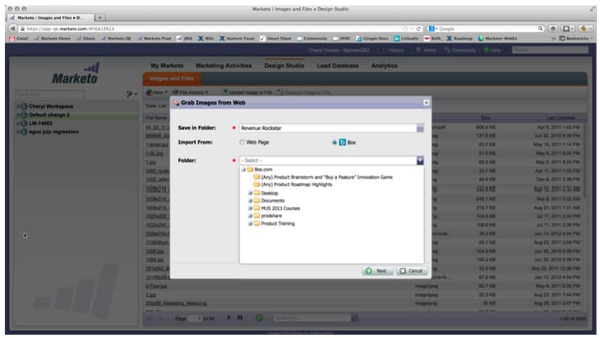The image size is (600, 338).
Task: Open the History link in top bar
Action: click(x=394, y=50)
